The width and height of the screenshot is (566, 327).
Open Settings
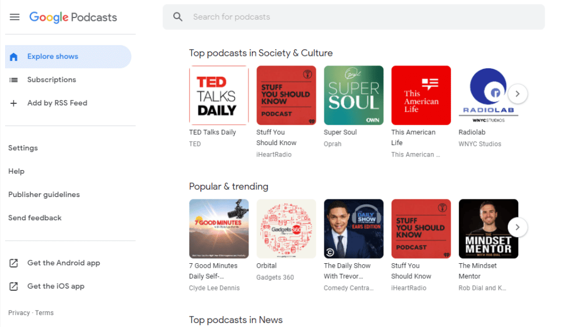pyautogui.click(x=23, y=148)
